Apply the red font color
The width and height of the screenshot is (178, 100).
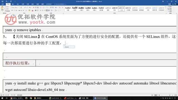(x=33, y=11)
